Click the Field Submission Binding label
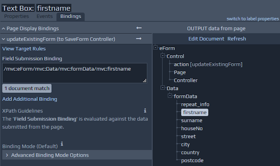Image resolution: width=280 pixels, height=166 pixels. (32, 59)
